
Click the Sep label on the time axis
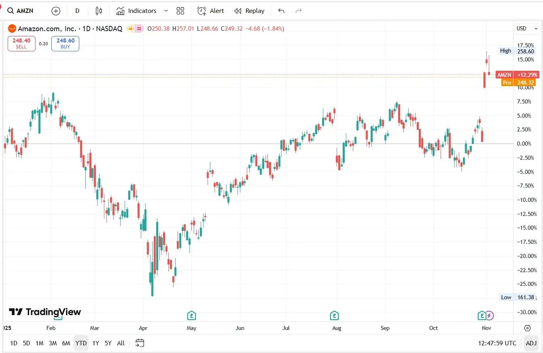click(x=385, y=328)
